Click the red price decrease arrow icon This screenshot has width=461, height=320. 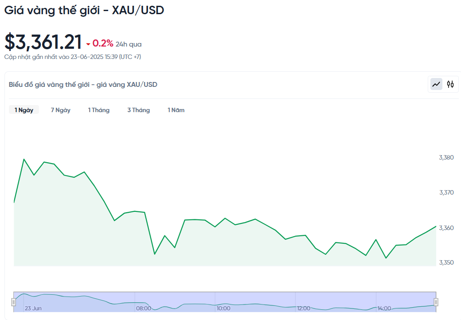(x=88, y=44)
